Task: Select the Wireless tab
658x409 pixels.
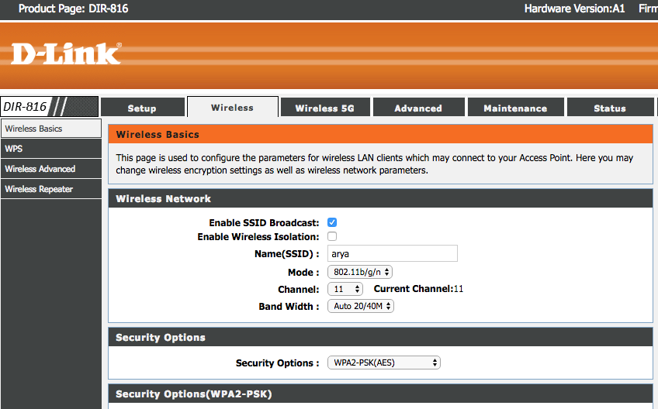Action: (232, 108)
